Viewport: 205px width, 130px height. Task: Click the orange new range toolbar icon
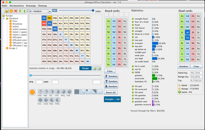click(x=11, y=11)
